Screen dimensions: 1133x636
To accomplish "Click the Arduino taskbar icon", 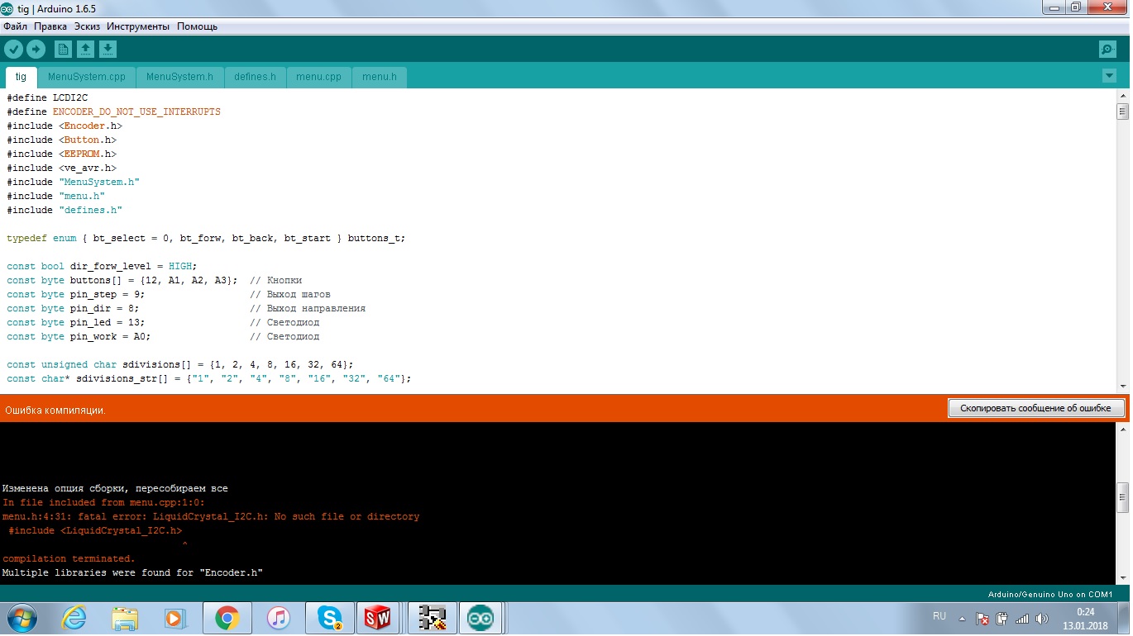I will click(x=480, y=618).
